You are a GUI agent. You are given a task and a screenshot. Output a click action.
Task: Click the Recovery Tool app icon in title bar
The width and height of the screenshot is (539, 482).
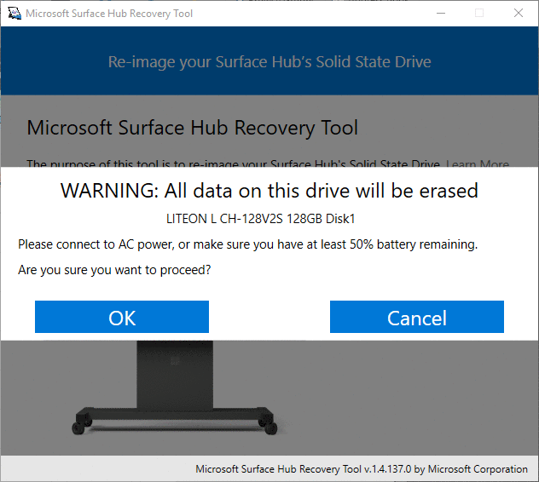[x=14, y=14]
